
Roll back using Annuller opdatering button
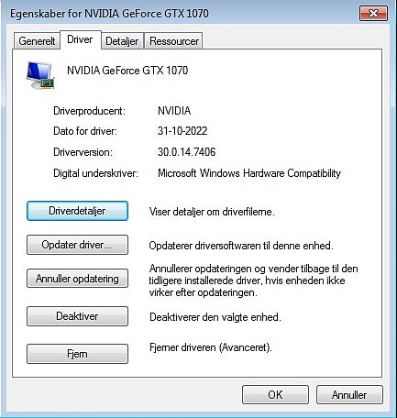point(77,279)
